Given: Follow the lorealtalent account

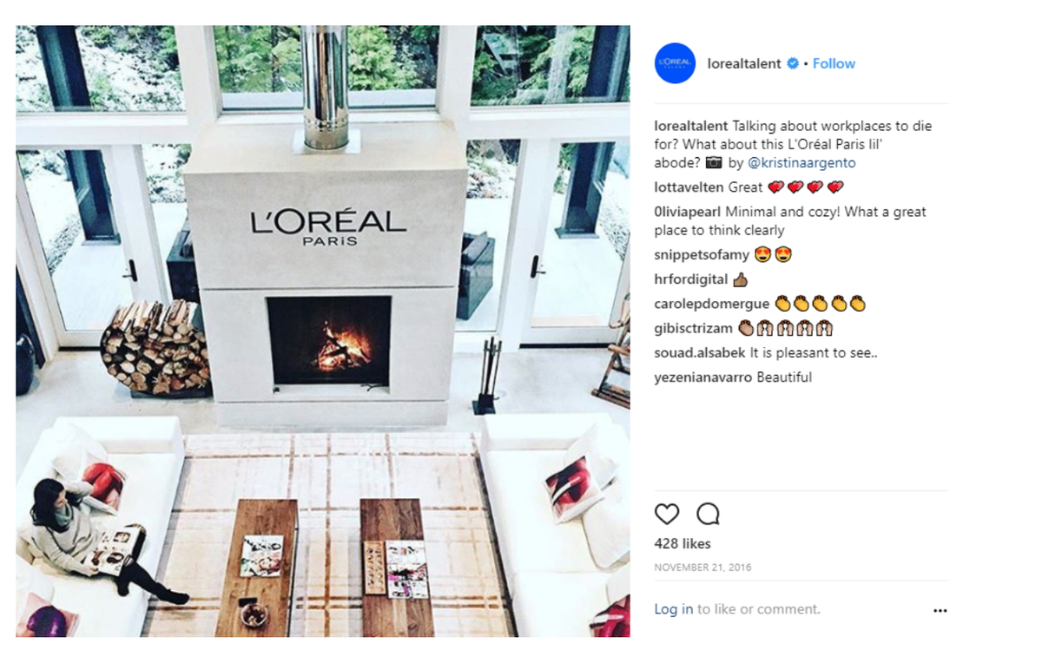Looking at the screenshot, I should [834, 63].
